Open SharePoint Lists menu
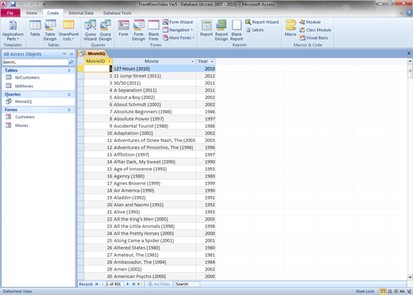The width and height of the screenshot is (413, 295). (68, 30)
